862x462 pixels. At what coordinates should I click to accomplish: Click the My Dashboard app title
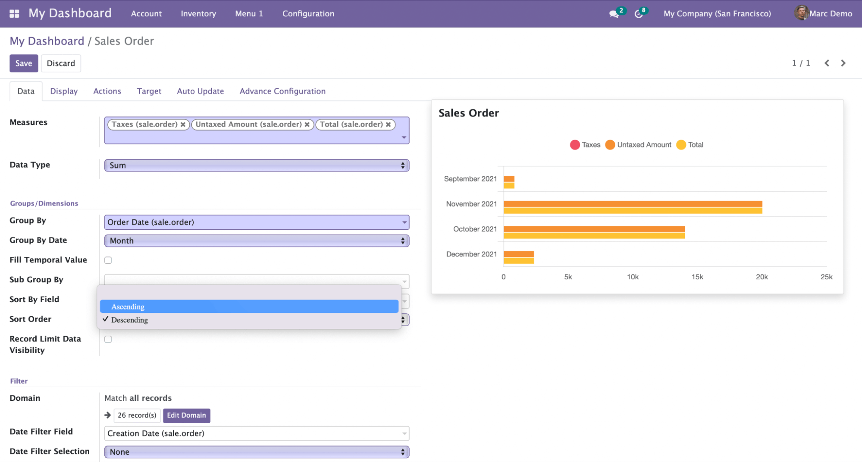pyautogui.click(x=70, y=13)
